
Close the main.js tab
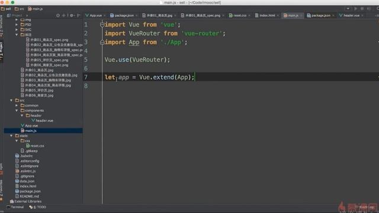(x=301, y=16)
